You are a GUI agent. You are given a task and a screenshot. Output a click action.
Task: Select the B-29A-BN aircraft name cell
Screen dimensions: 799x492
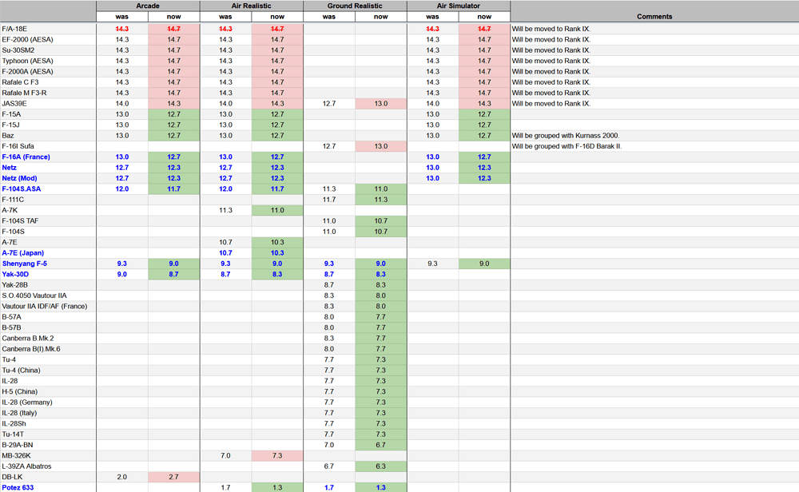pos(17,444)
